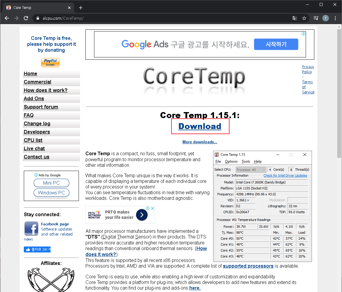Bookmark this page with star icon
Screen dimensions: 342x292
(x=304, y=18)
